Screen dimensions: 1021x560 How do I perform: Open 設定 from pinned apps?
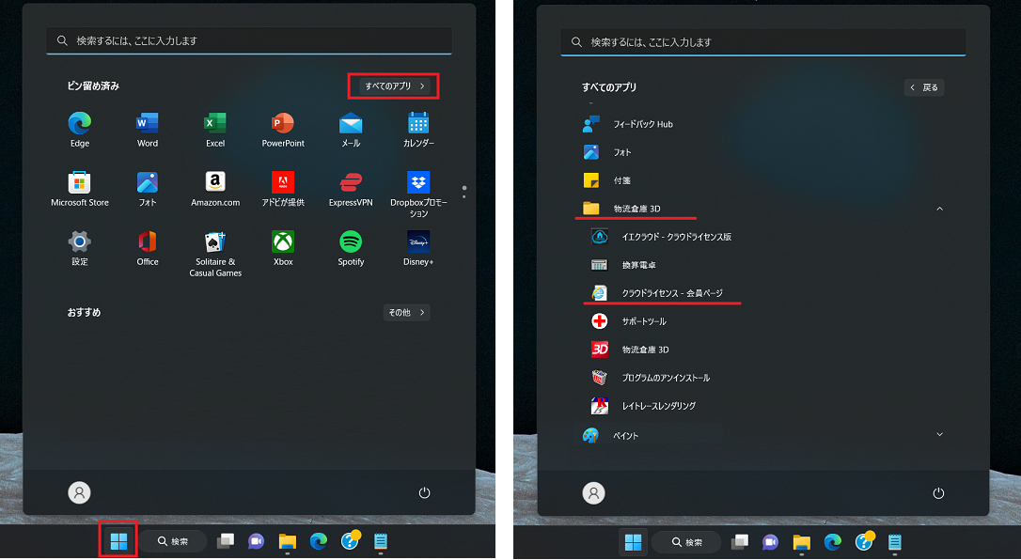click(x=79, y=248)
